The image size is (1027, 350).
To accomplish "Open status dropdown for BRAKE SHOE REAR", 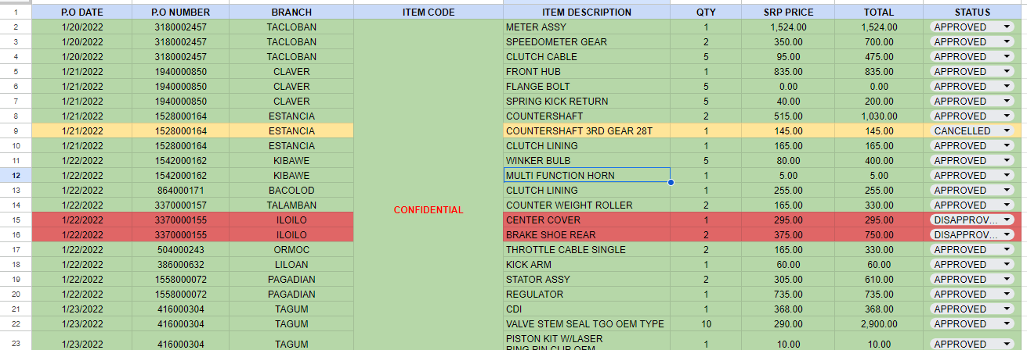I will (1006, 235).
